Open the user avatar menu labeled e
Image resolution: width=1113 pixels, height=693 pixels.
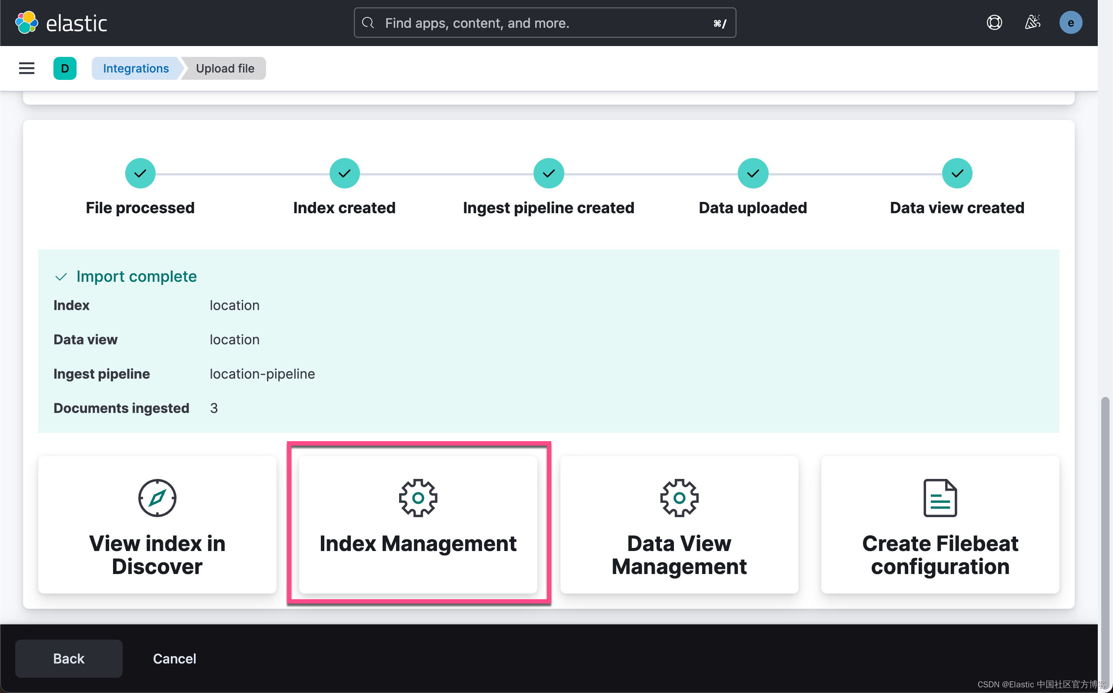(x=1071, y=23)
